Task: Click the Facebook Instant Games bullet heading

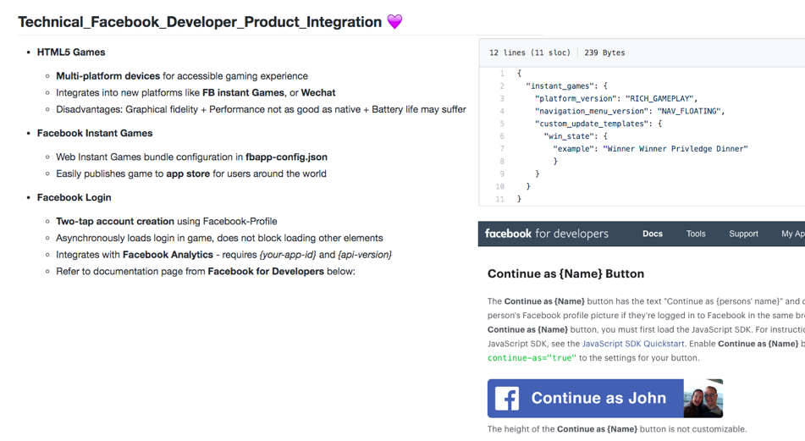Action: click(95, 134)
